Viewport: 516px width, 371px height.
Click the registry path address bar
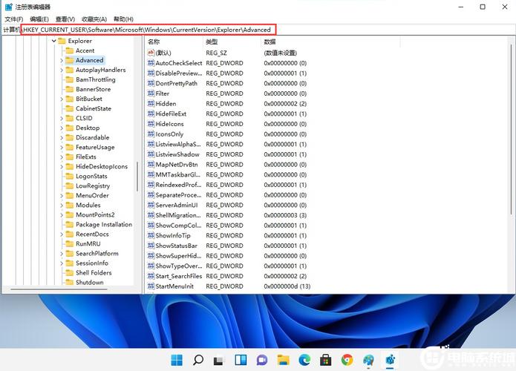(148, 30)
